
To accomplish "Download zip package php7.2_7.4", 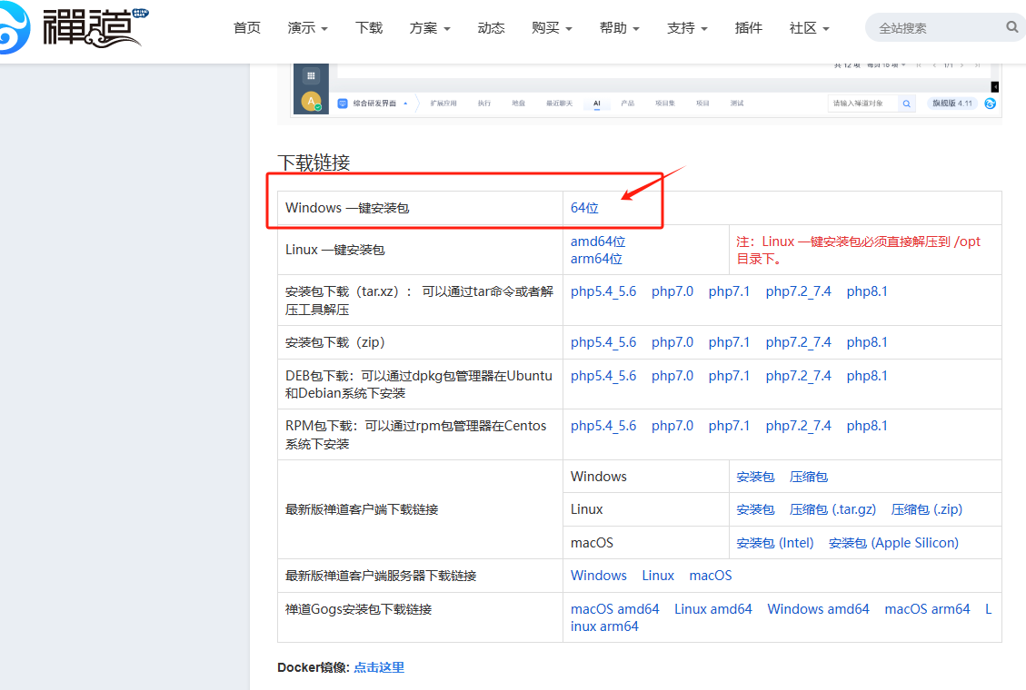I will pyautogui.click(x=798, y=342).
